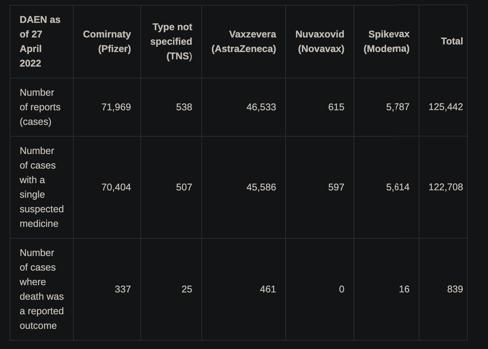
Task: Click the value 16
Action: [404, 289]
